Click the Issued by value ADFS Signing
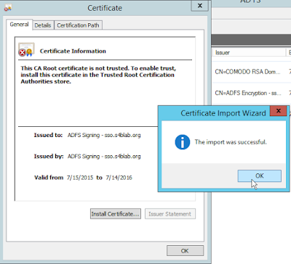The width and height of the screenshot is (291, 264). [104, 156]
